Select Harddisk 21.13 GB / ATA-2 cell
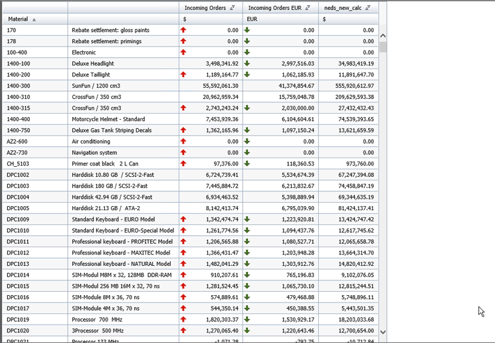495x343 pixels. [x=123, y=208]
